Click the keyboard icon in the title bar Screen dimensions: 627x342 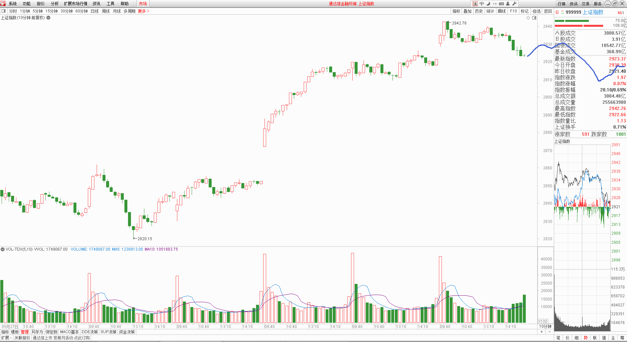click(x=501, y=4)
